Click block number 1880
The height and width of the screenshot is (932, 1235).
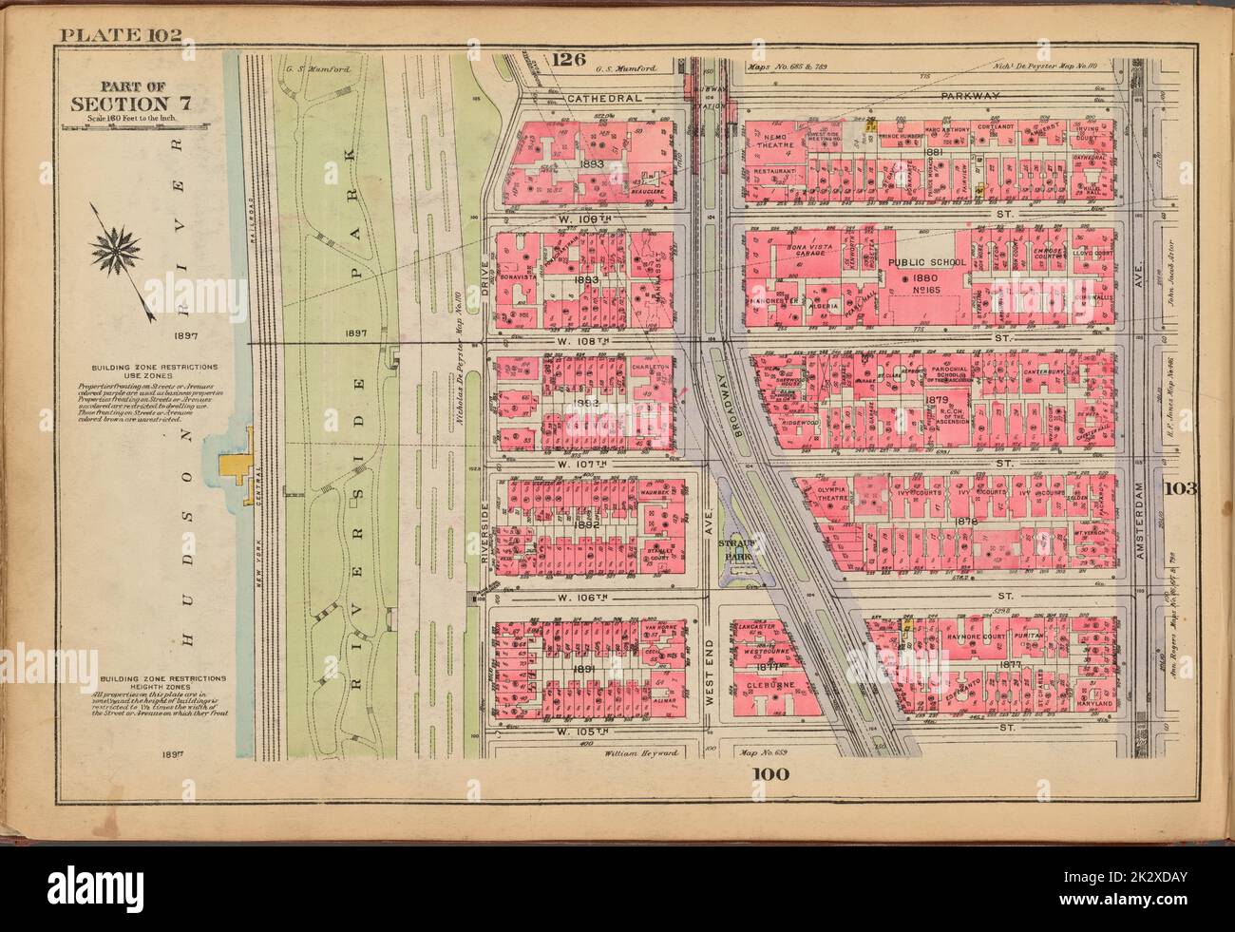[927, 276]
